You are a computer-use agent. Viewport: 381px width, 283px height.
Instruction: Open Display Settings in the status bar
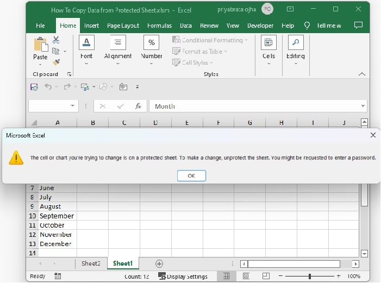click(x=183, y=276)
